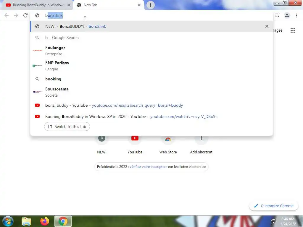Select the Running BonziBuddy in Windows XP suggestion
This screenshot has height=227, width=303.
(x=151, y=116)
